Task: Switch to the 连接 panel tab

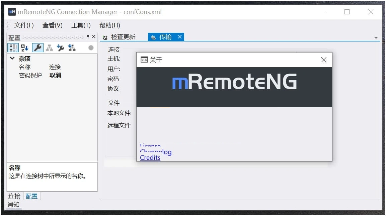Action: pyautogui.click(x=14, y=196)
